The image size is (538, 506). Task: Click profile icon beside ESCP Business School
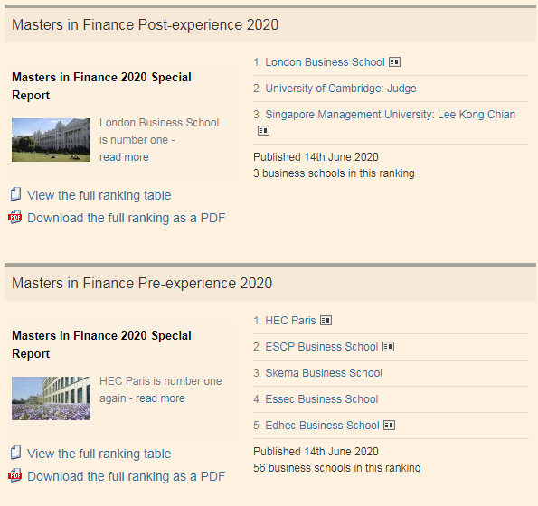[x=388, y=347]
